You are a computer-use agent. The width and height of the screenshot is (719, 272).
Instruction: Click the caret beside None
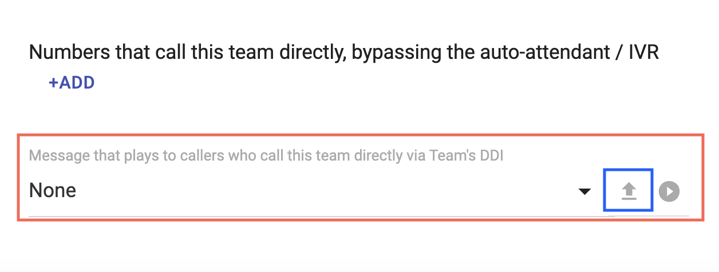(x=584, y=191)
